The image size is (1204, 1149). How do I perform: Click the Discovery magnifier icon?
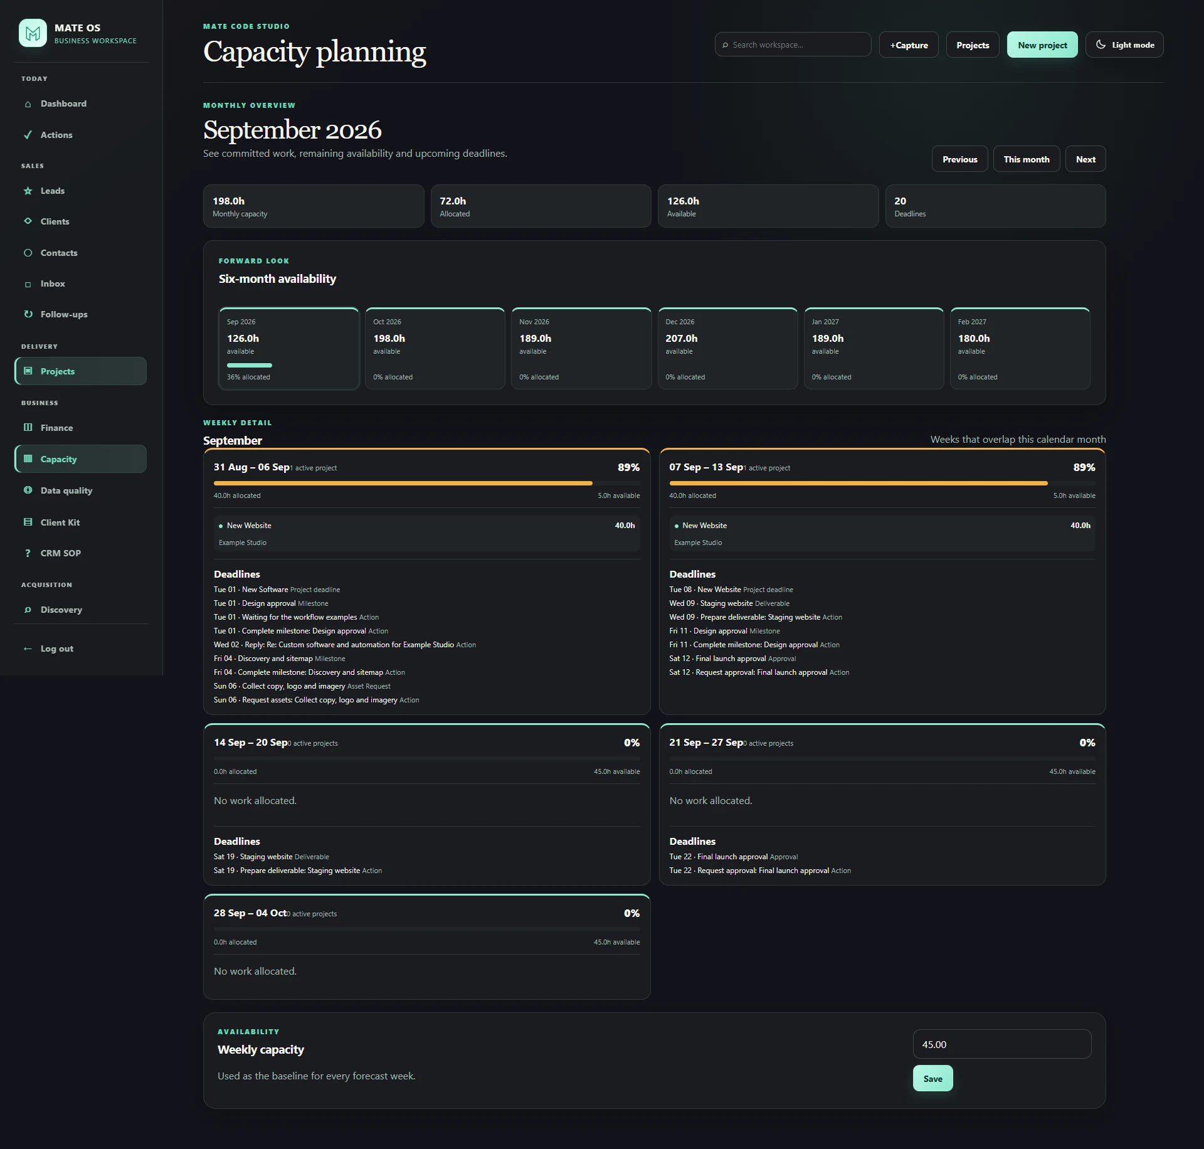tap(28, 610)
